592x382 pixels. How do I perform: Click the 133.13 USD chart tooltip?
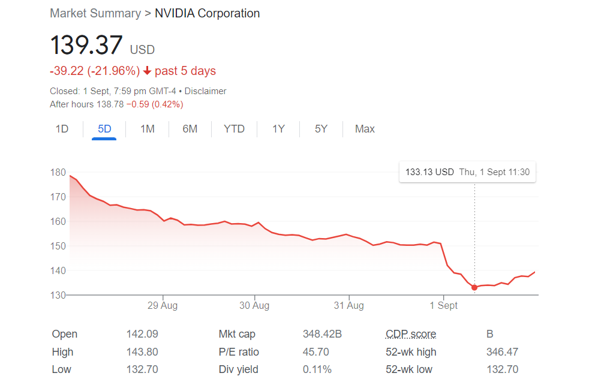tap(467, 172)
